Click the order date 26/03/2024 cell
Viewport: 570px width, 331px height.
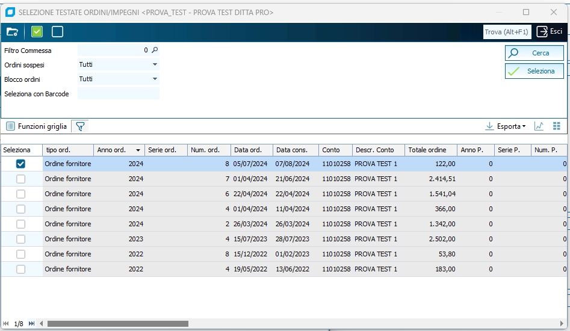[252, 224]
